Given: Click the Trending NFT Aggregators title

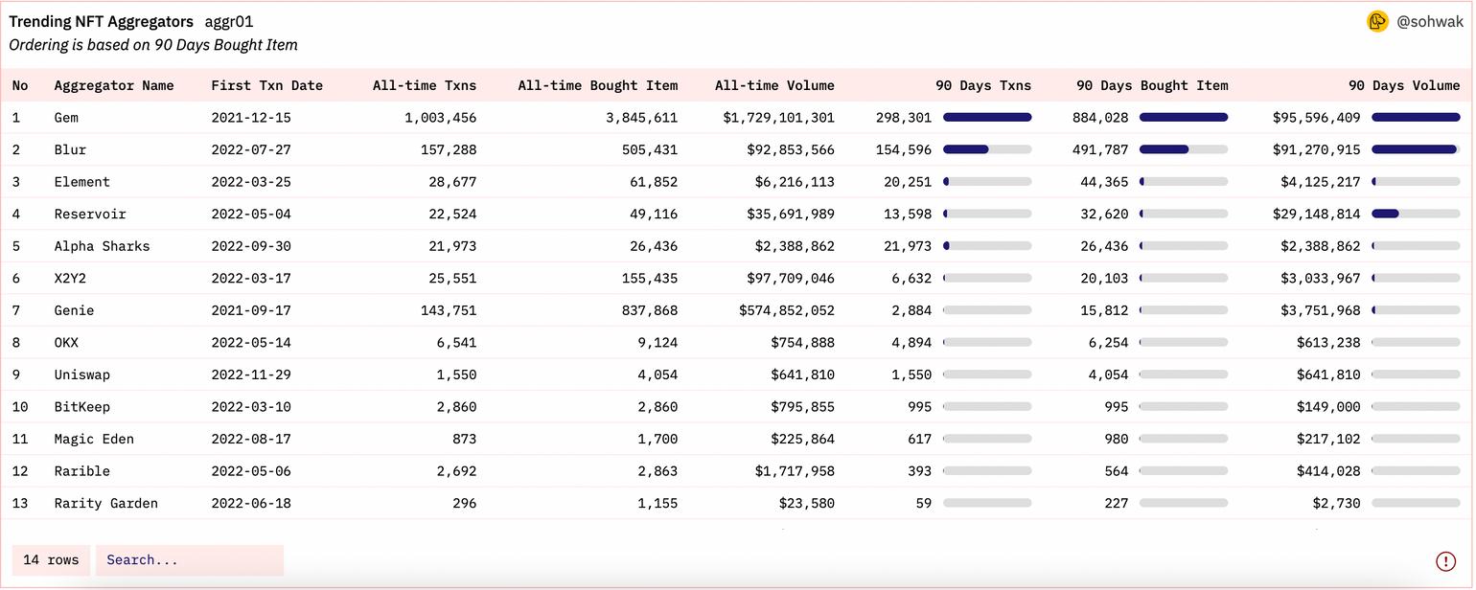Looking at the screenshot, I should [x=101, y=21].
